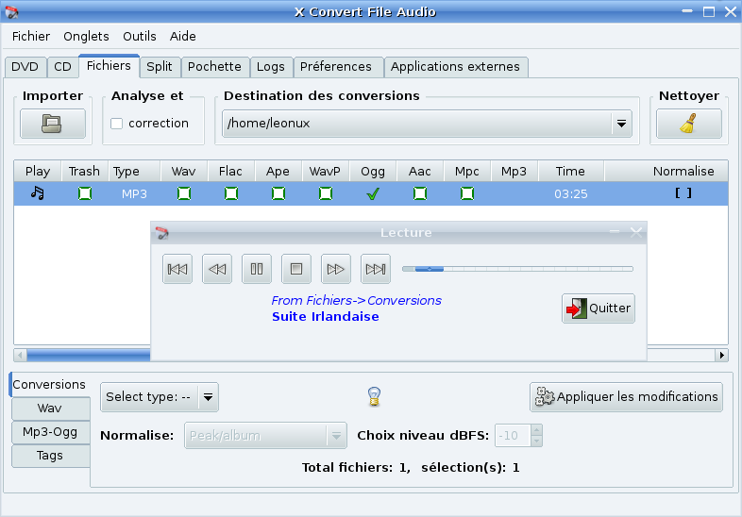Open the Onglets menu
Screen dimensions: 742x517
86,37
